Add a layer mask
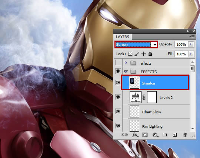This screenshot has height=158, width=200. coord(145,135)
